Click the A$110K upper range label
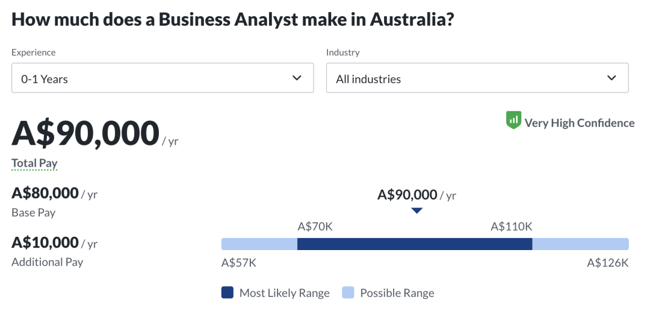This screenshot has height=309, width=650. [512, 227]
